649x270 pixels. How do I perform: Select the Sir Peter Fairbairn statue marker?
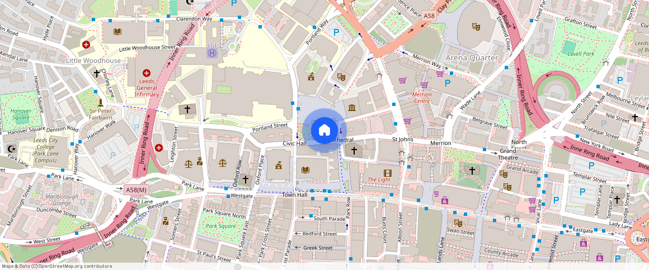tap(101, 103)
